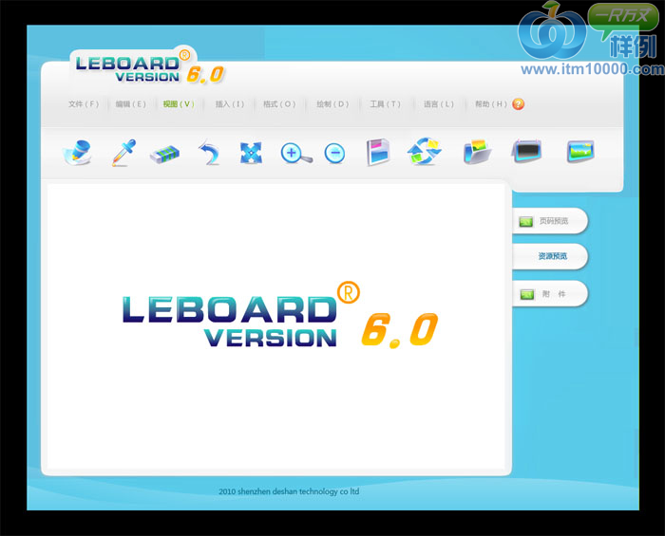
Task: Click the fullscreen expand arrows icon
Action: click(x=251, y=153)
